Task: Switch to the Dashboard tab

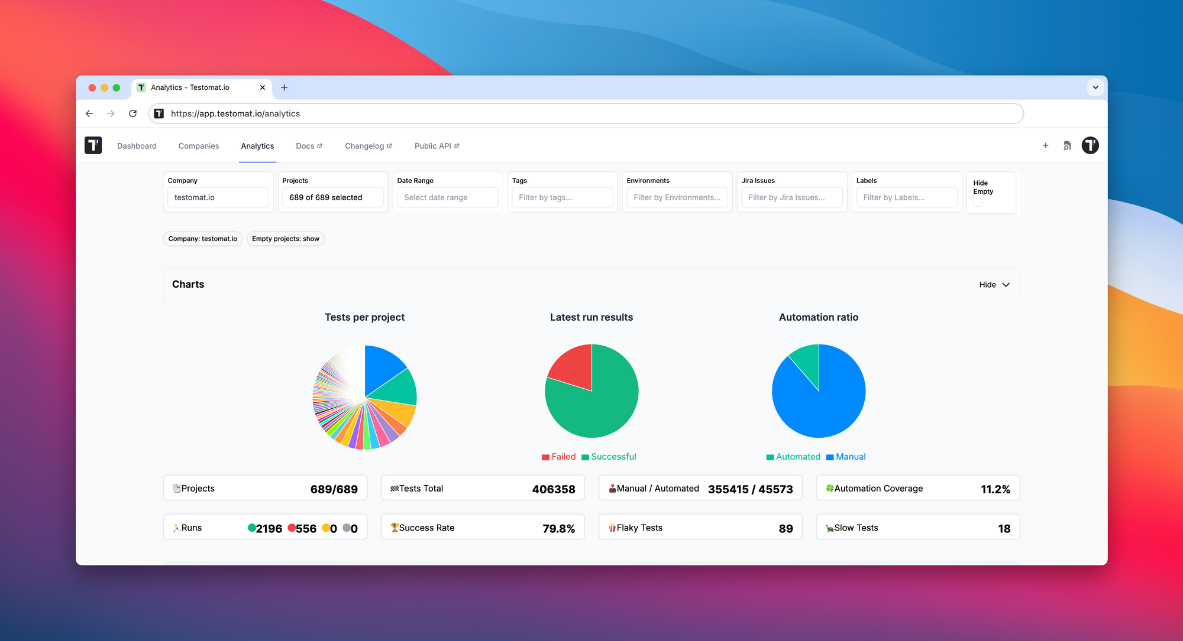Action: [137, 146]
